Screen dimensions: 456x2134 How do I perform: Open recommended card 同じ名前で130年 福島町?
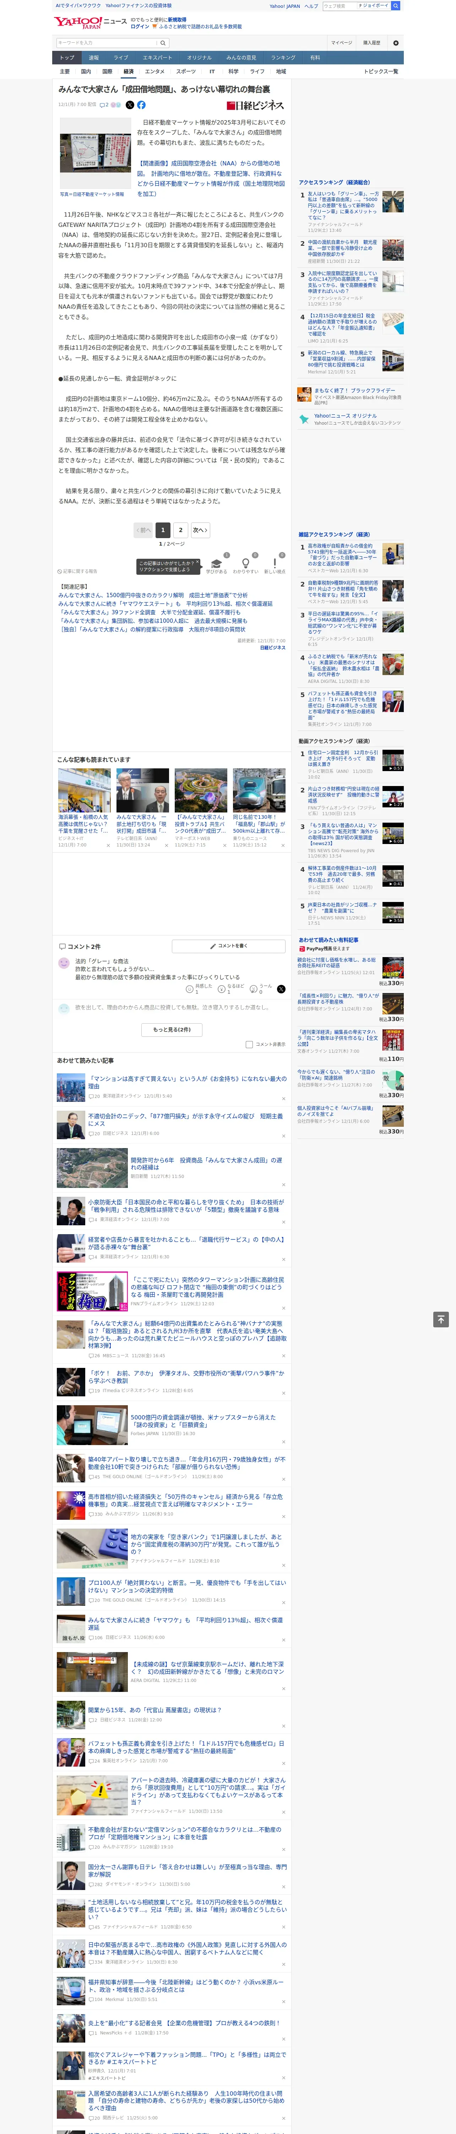pyautogui.click(x=259, y=824)
